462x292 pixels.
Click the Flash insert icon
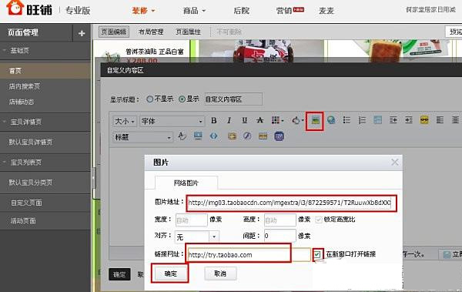247,136
